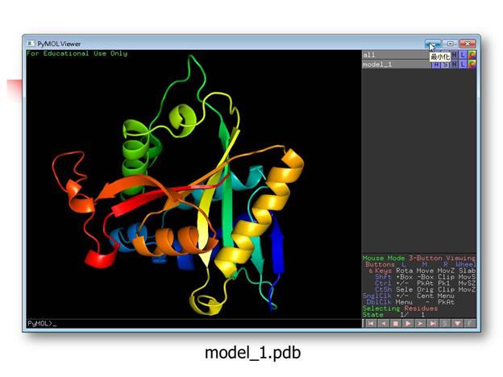This screenshot has width=503, height=377.
Task: Open the Action menu for model_1
Action: pyautogui.click(x=436, y=64)
